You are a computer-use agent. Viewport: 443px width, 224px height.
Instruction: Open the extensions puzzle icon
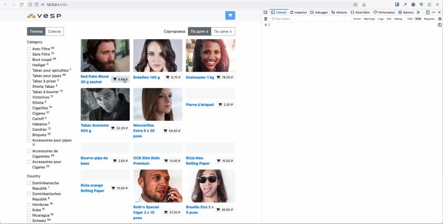pyautogui.click(x=429, y=5)
